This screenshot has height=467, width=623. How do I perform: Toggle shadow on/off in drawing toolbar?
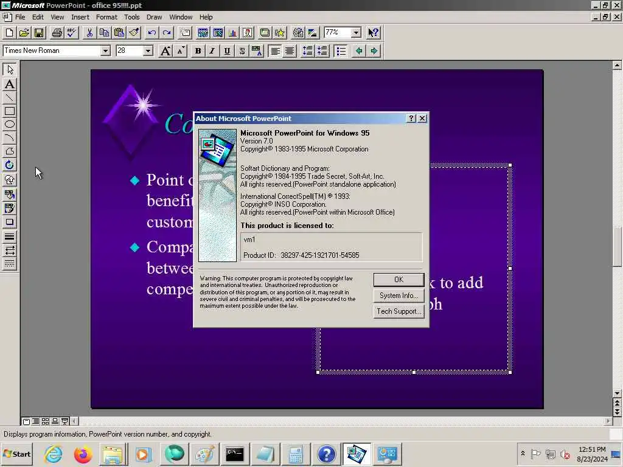pyautogui.click(x=10, y=222)
